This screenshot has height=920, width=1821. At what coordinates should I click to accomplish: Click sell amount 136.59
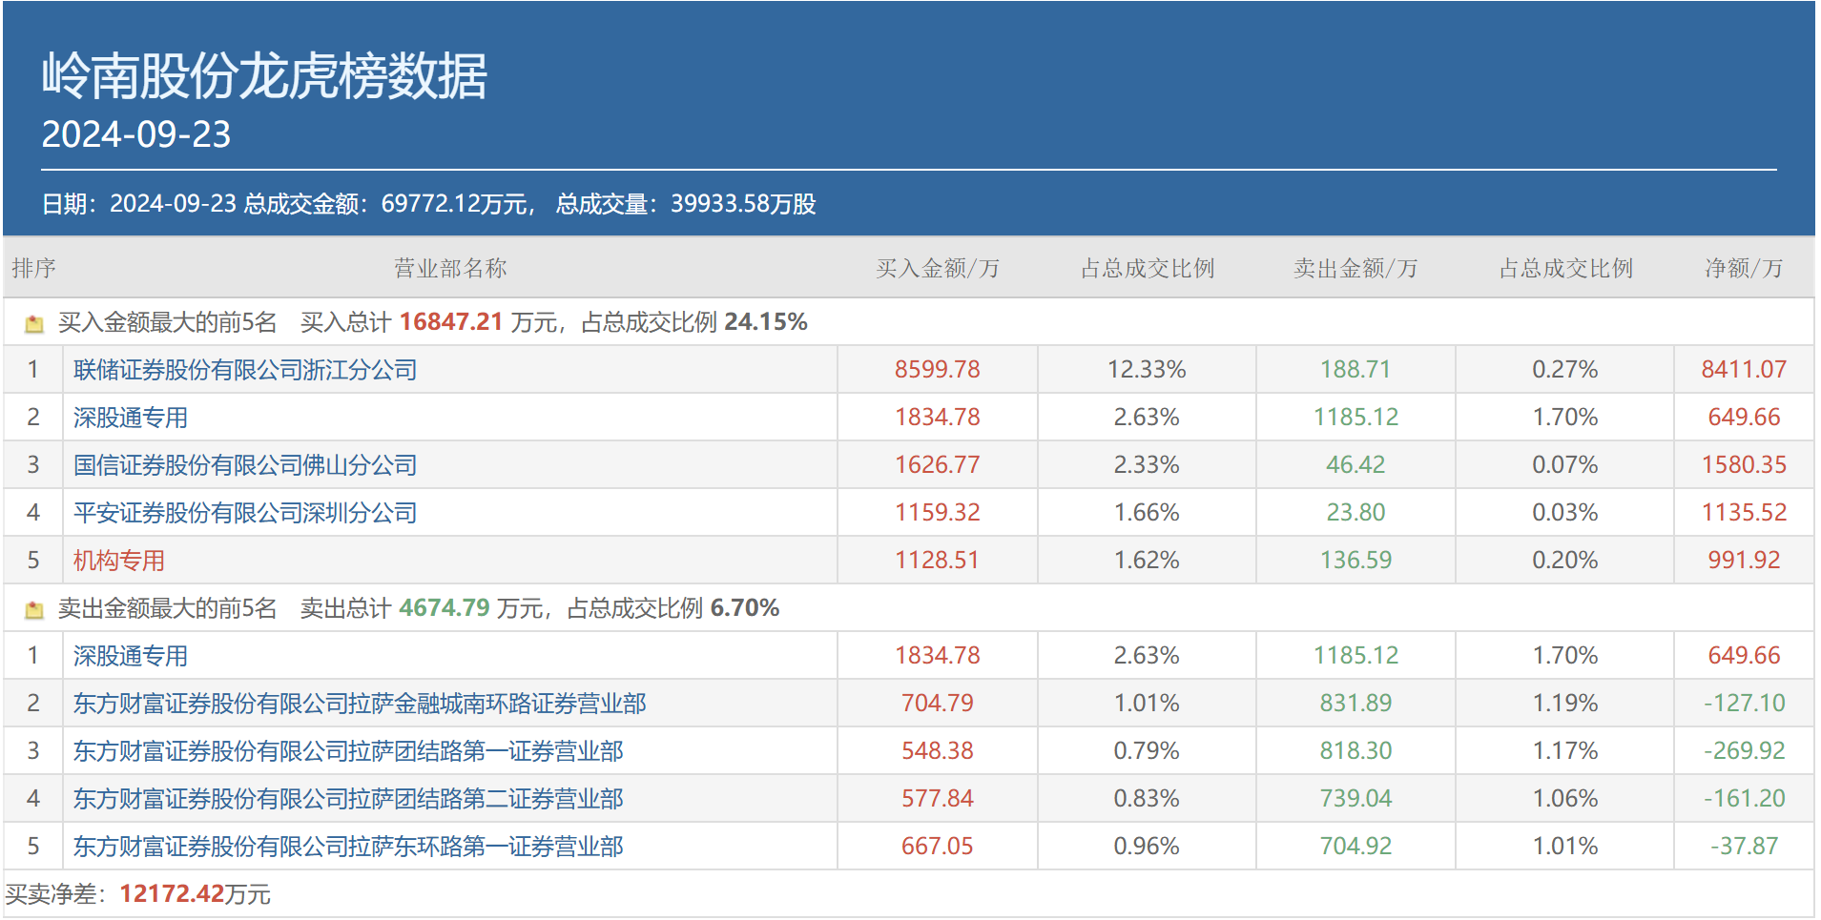click(x=1355, y=561)
